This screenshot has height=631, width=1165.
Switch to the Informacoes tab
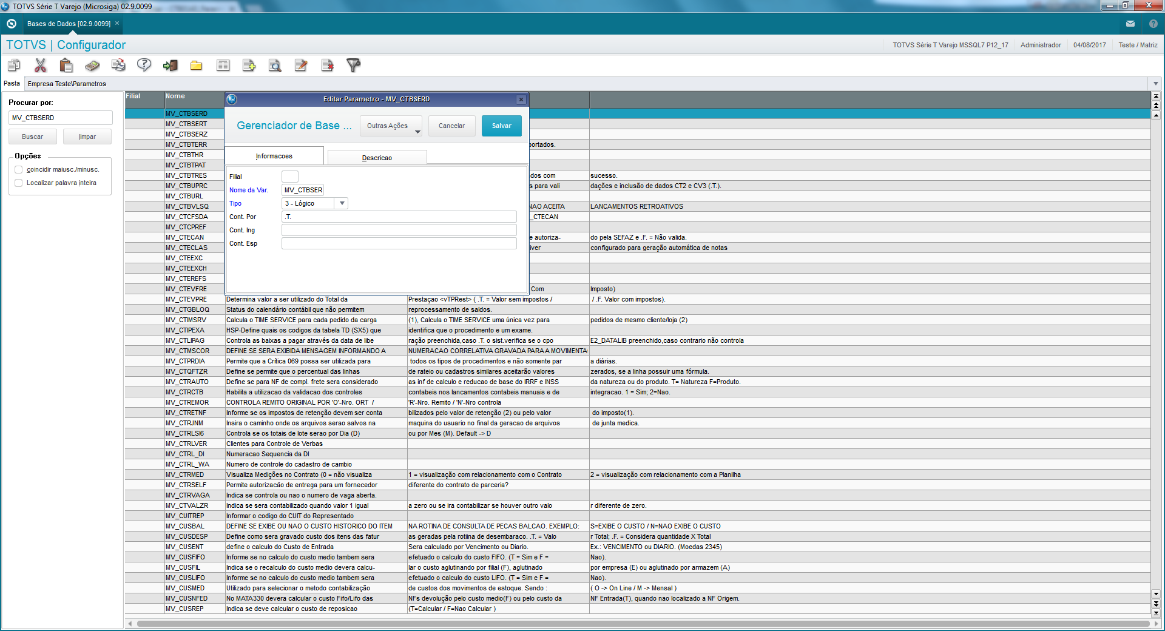[x=274, y=156]
